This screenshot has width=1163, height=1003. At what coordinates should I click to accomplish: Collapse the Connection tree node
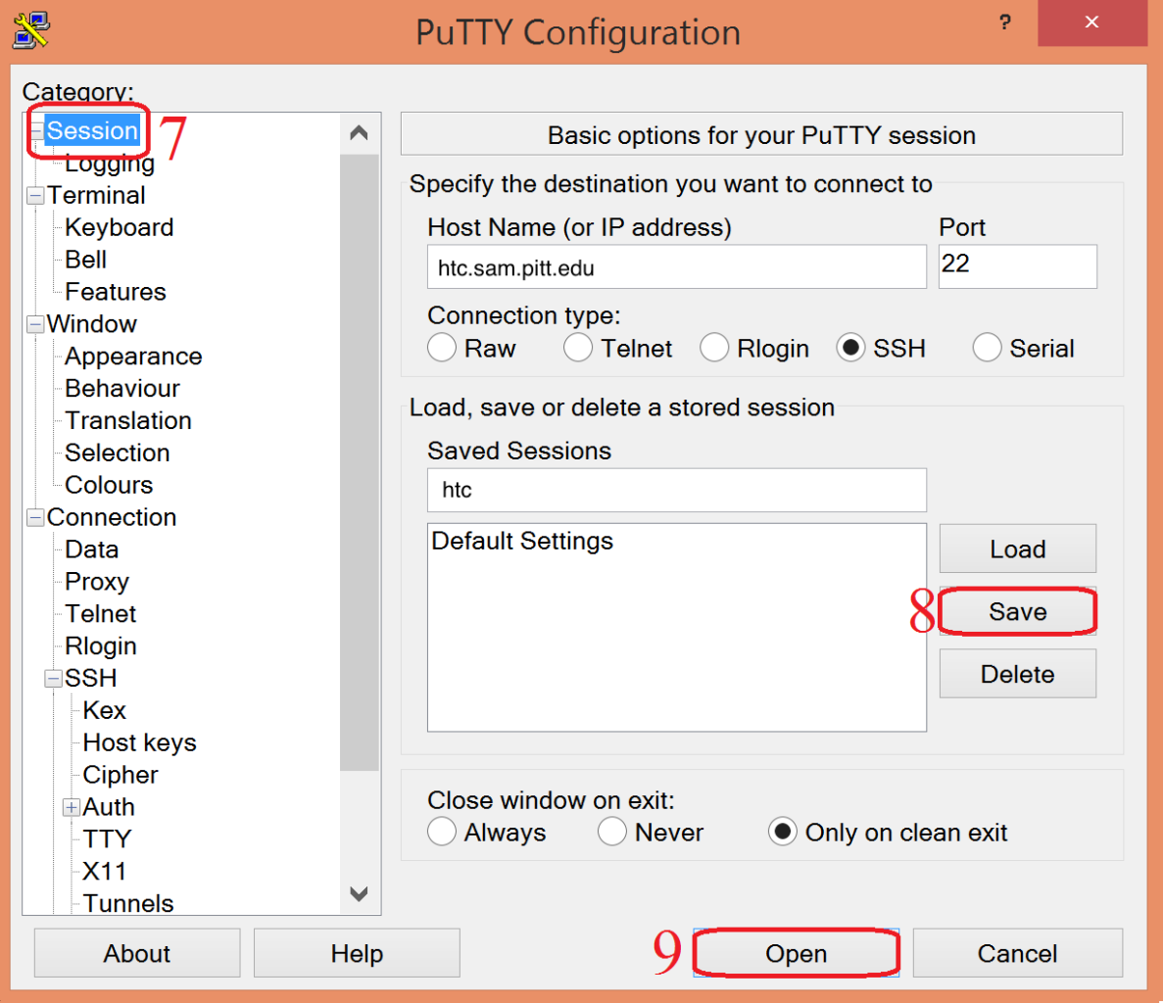[36, 517]
